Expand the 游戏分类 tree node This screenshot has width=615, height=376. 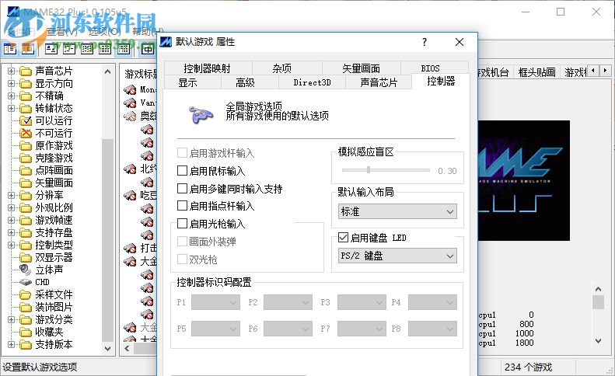[x=11, y=319]
